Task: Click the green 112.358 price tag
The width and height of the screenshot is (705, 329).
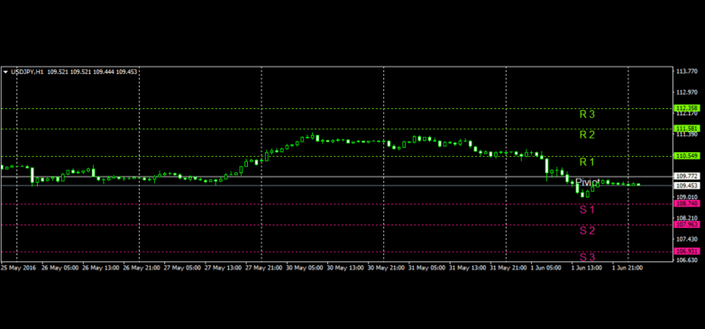Action: [688, 108]
